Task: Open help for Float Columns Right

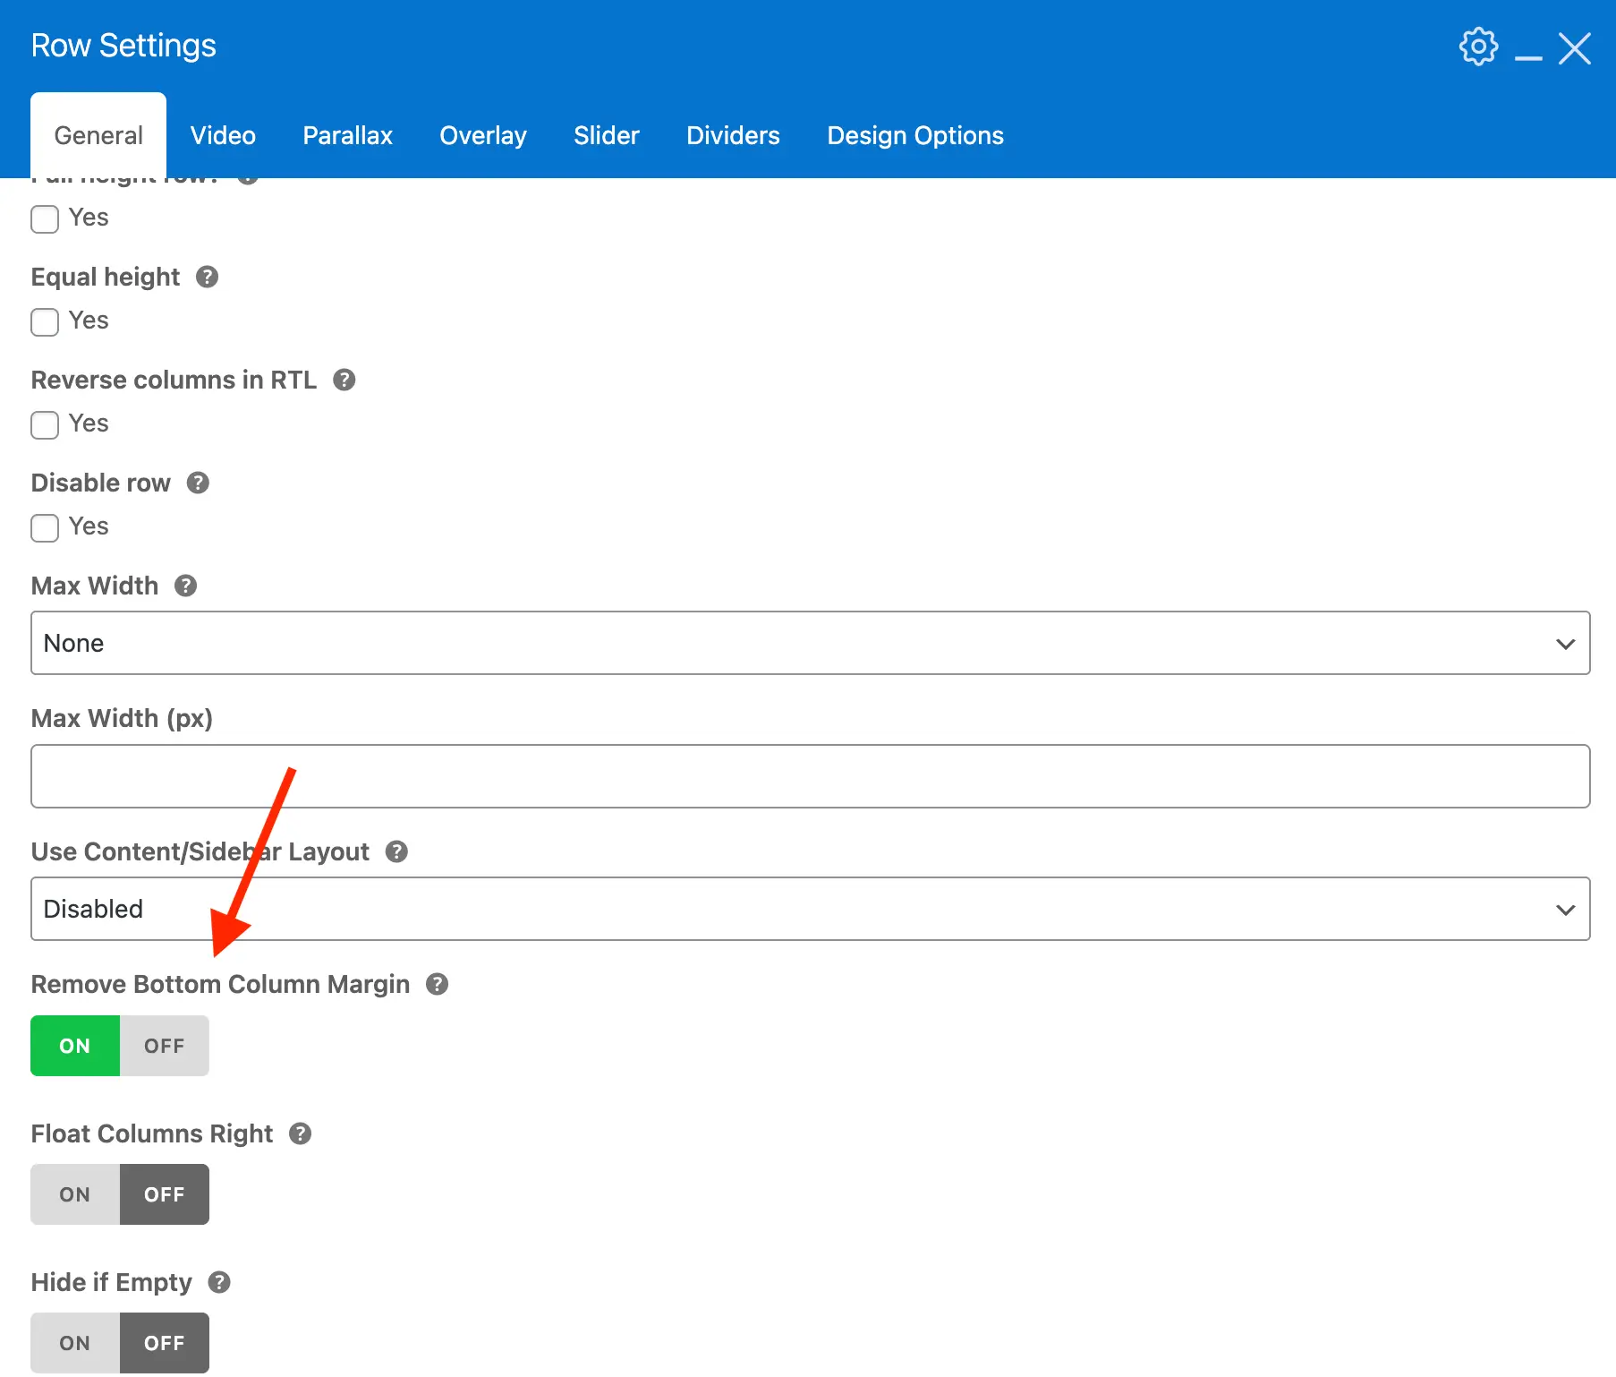Action: (300, 1133)
